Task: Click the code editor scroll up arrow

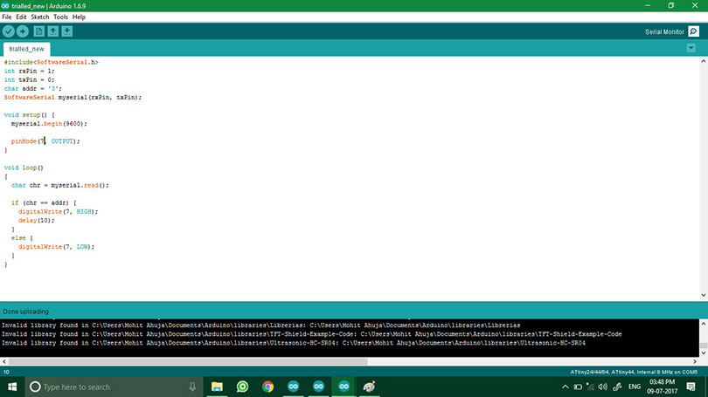Action: point(704,61)
